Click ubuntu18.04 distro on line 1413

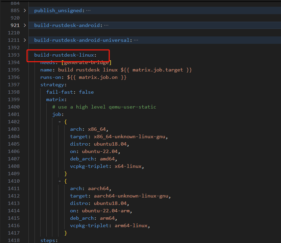110,203
